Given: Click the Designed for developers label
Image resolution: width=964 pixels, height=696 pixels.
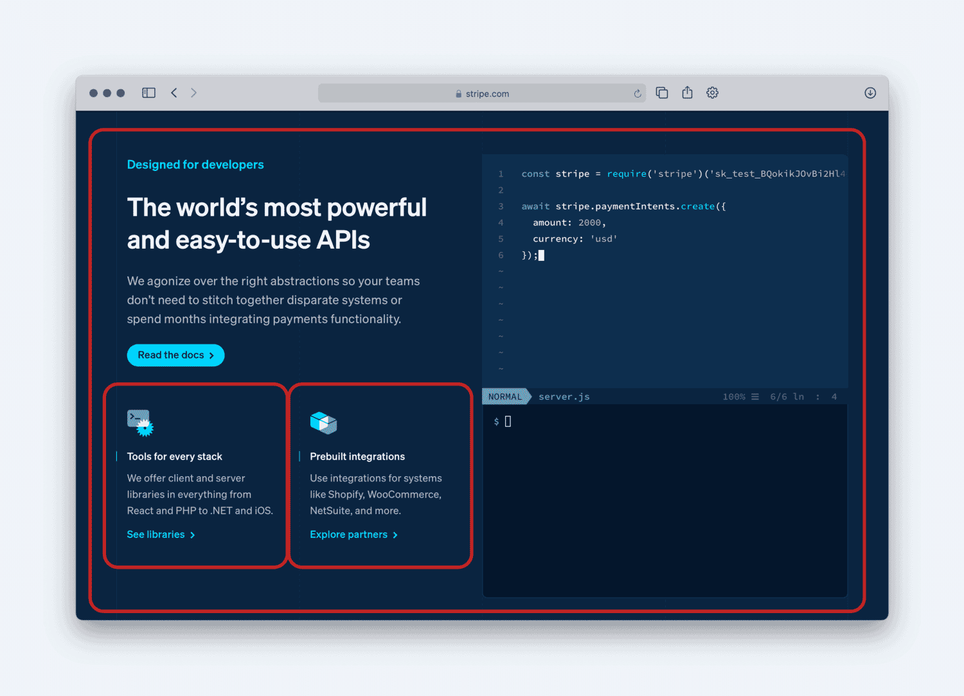Looking at the screenshot, I should coord(195,165).
